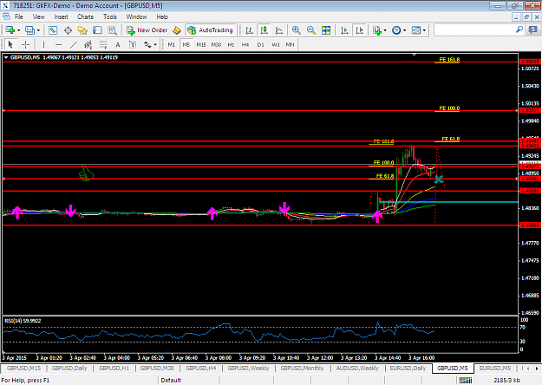Switch timeframe to M1
This screenshot has width=542, height=385.
(x=172, y=44)
